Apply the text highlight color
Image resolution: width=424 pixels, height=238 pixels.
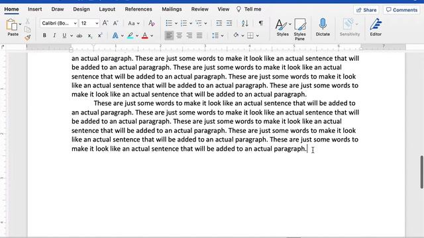tap(130, 35)
